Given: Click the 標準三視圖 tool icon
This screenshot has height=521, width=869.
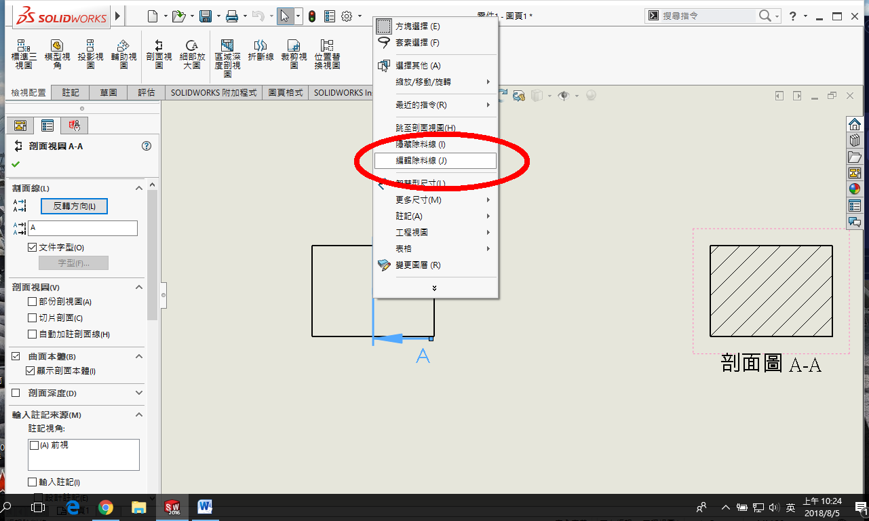Looking at the screenshot, I should click(x=24, y=54).
